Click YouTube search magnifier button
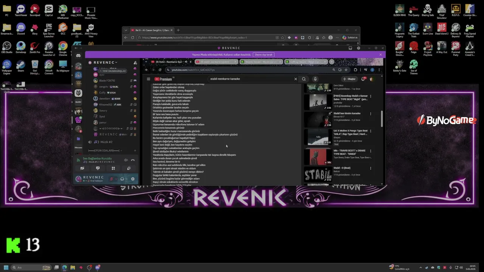 coord(304,79)
